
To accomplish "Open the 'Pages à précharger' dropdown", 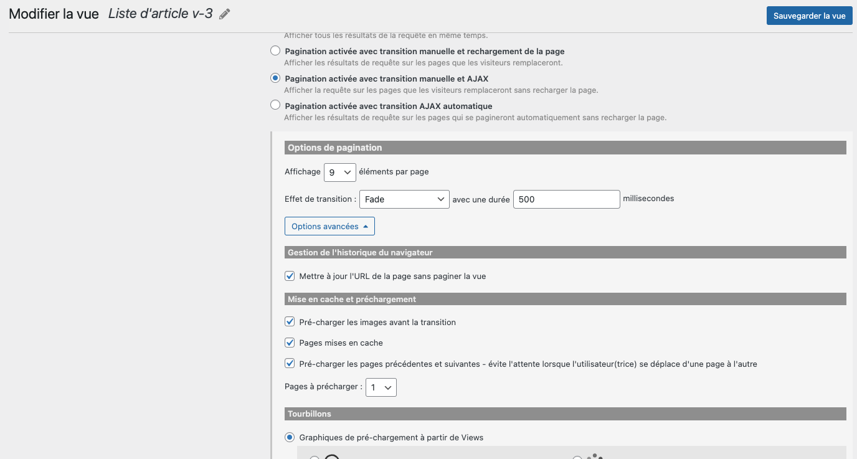I will [x=381, y=387].
